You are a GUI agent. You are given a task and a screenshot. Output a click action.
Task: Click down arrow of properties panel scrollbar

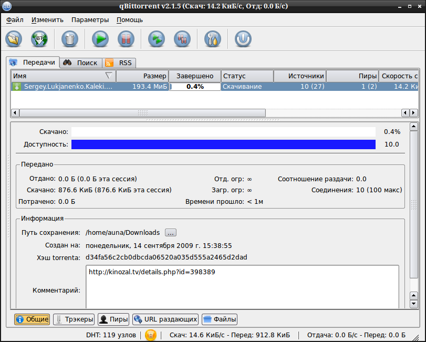click(x=414, y=304)
